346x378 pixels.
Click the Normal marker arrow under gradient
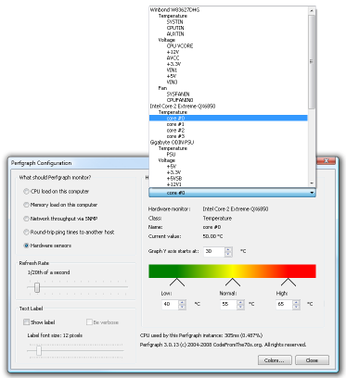tap(233, 282)
